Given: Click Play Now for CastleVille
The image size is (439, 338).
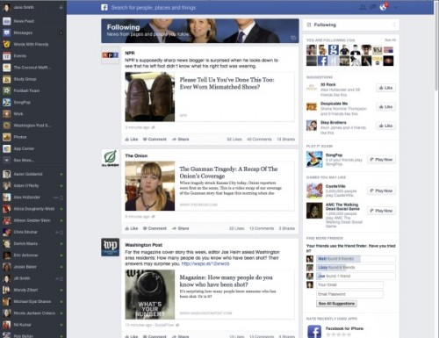Looking at the screenshot, I should coord(381,191).
